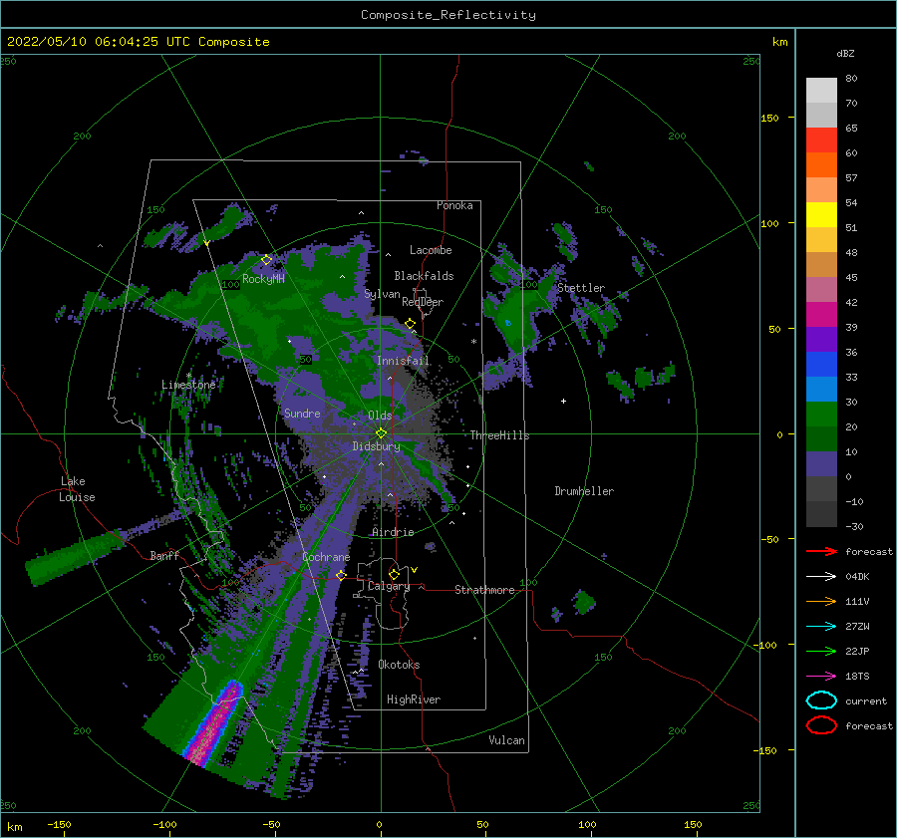Select the 22JP legend label
The height and width of the screenshot is (838, 897).
click(857, 651)
